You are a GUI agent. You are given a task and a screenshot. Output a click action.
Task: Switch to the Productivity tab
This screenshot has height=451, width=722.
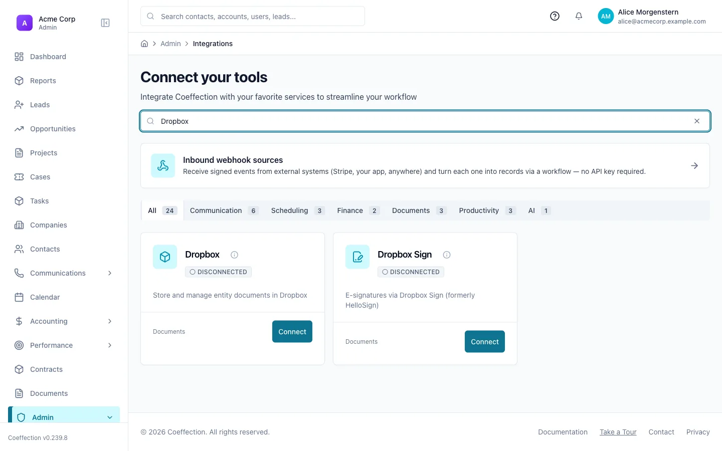487,210
